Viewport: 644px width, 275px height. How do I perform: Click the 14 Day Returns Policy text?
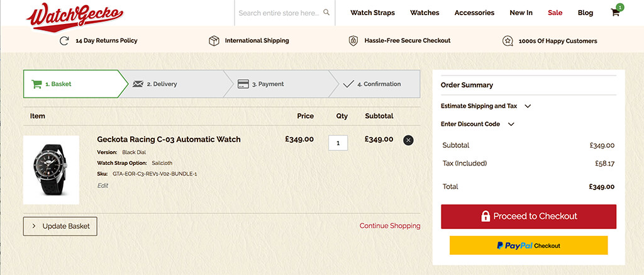coord(106,41)
